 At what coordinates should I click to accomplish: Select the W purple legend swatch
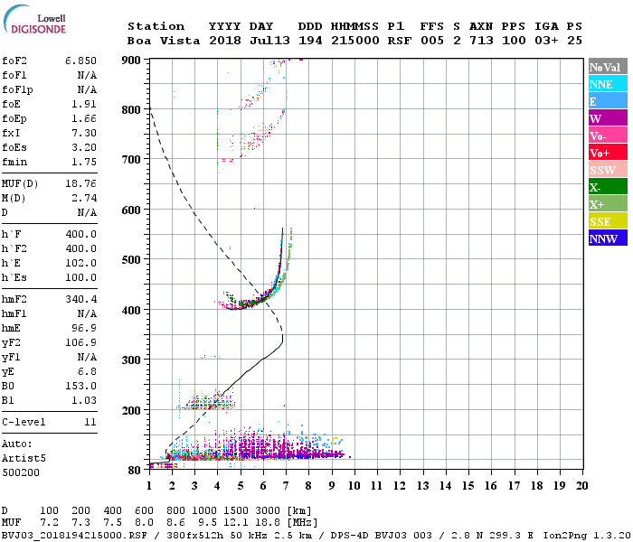pos(608,118)
